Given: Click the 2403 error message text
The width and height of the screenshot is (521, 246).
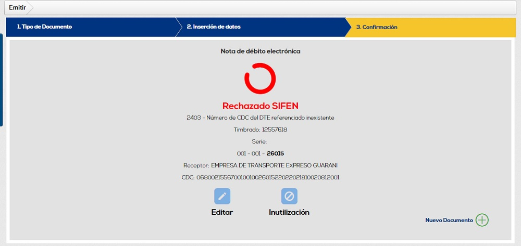Looking at the screenshot, I should tap(260, 118).
